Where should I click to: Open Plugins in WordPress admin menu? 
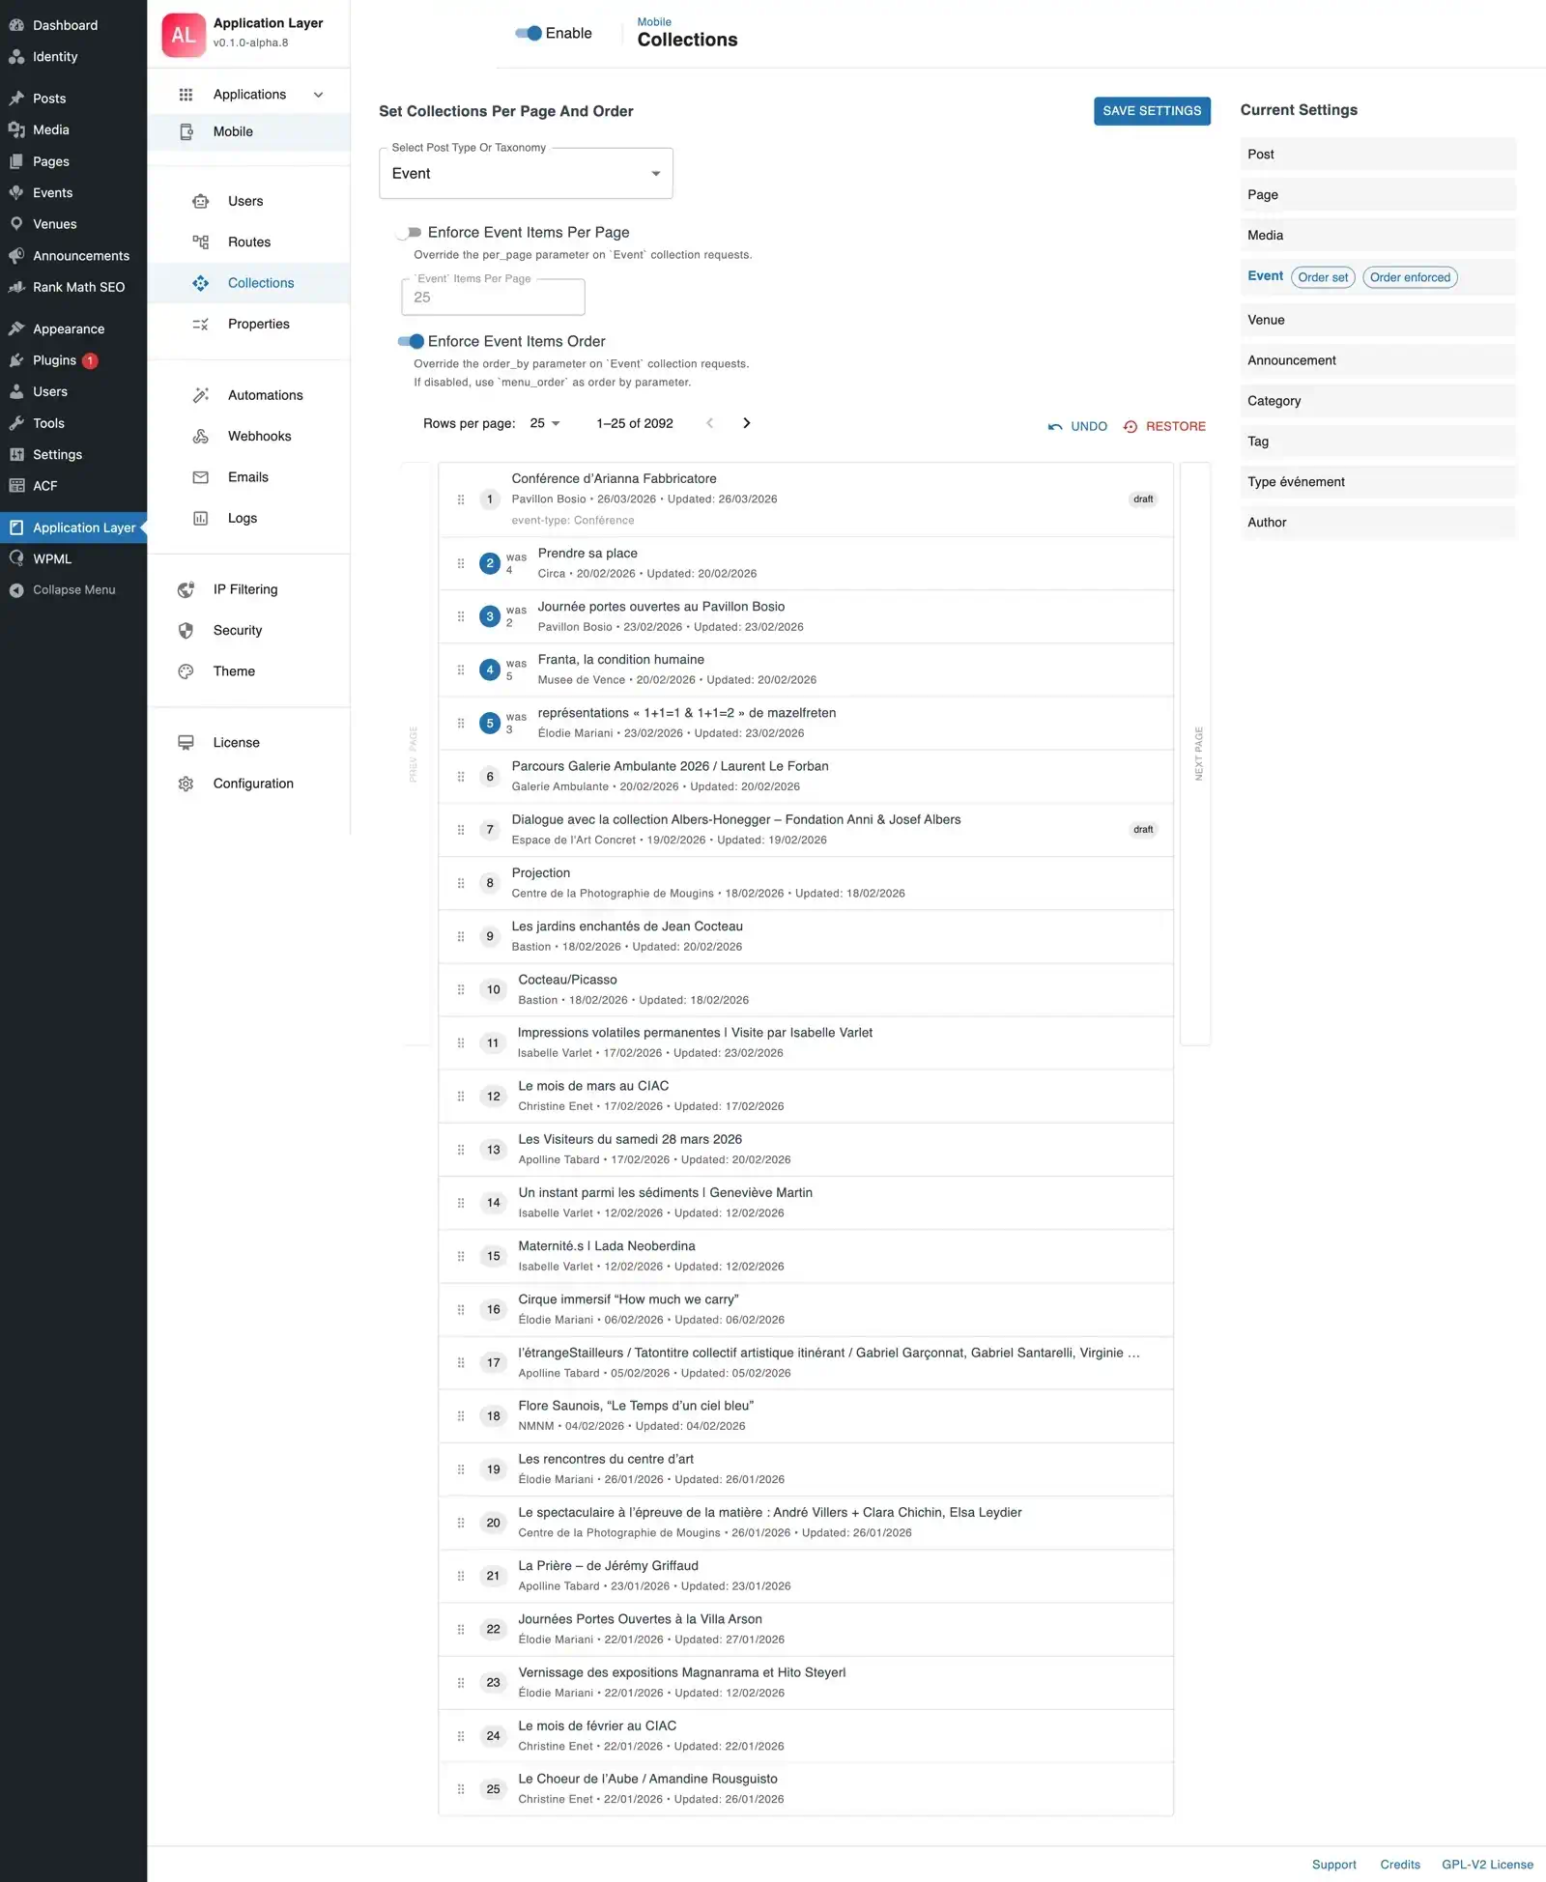(54, 360)
